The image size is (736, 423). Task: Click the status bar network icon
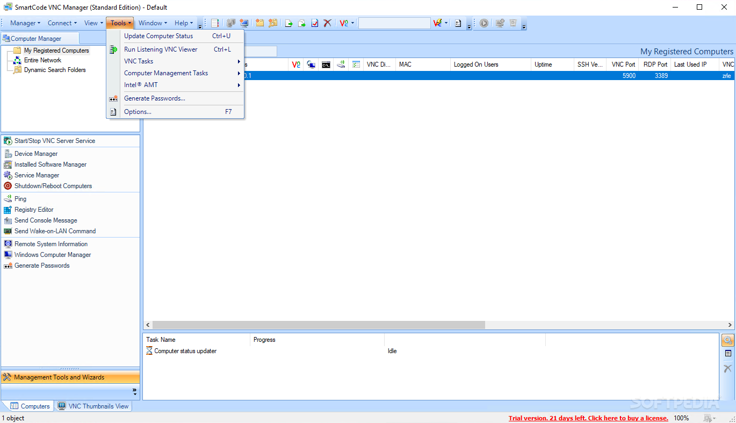[x=709, y=418]
